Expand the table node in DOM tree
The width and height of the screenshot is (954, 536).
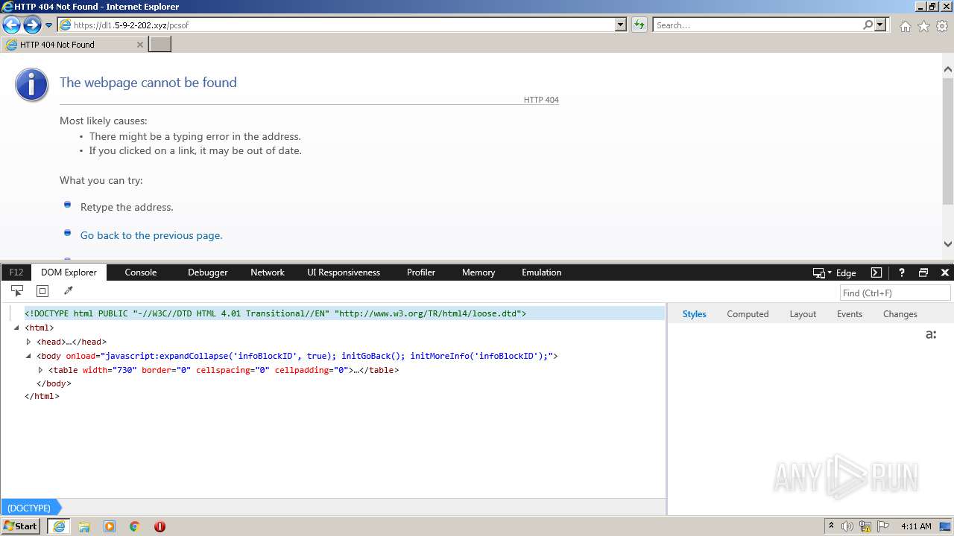[40, 370]
